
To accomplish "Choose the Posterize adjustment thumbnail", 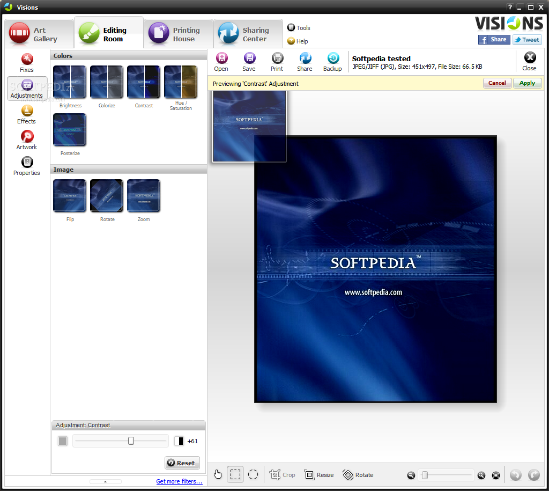I will [x=70, y=130].
